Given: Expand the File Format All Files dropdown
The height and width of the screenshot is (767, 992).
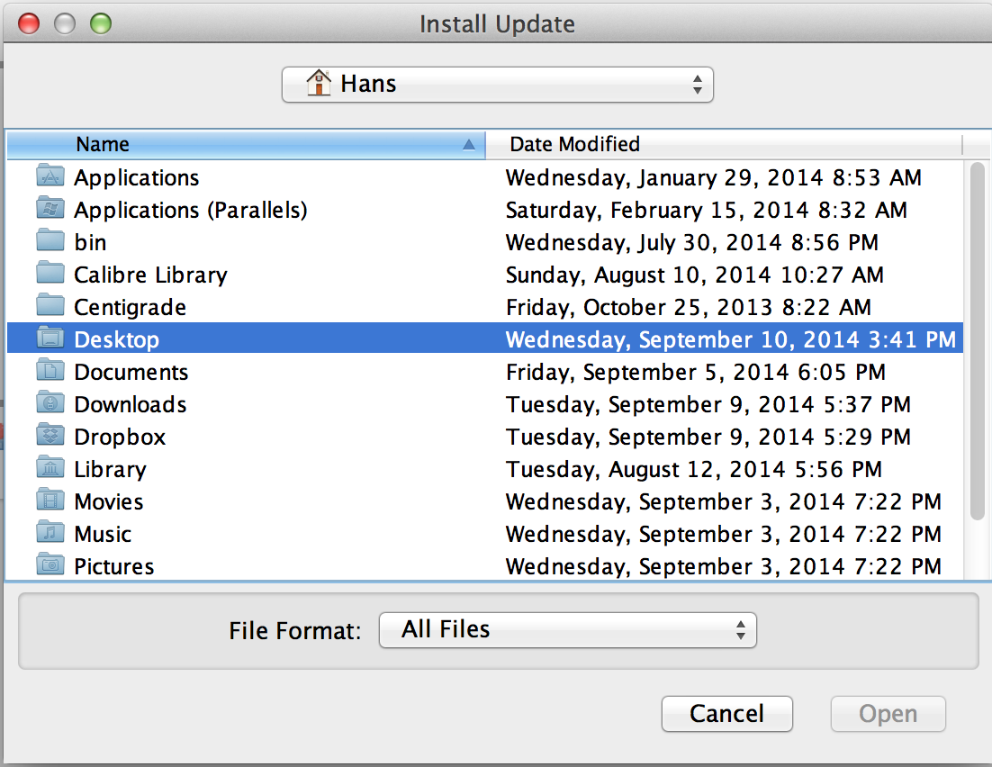Looking at the screenshot, I should [567, 630].
